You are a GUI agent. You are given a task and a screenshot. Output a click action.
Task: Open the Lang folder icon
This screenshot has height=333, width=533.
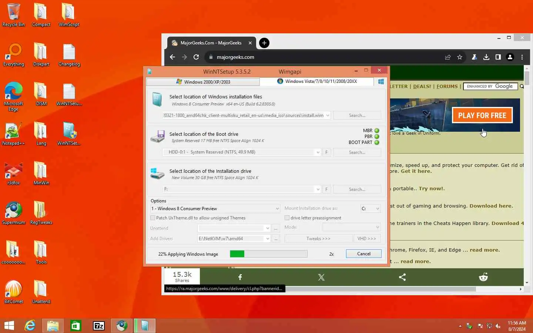pos(41,134)
